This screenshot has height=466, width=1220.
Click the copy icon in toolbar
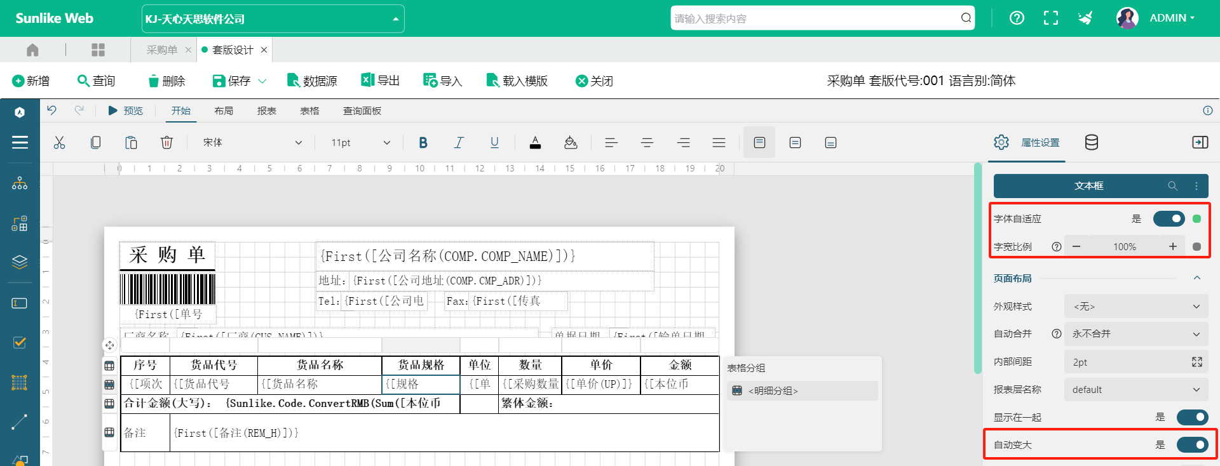click(x=95, y=143)
